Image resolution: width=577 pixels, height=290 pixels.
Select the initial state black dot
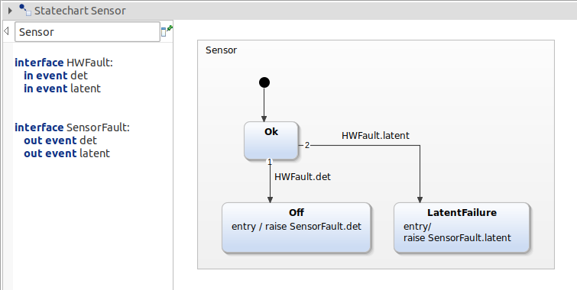coord(264,82)
